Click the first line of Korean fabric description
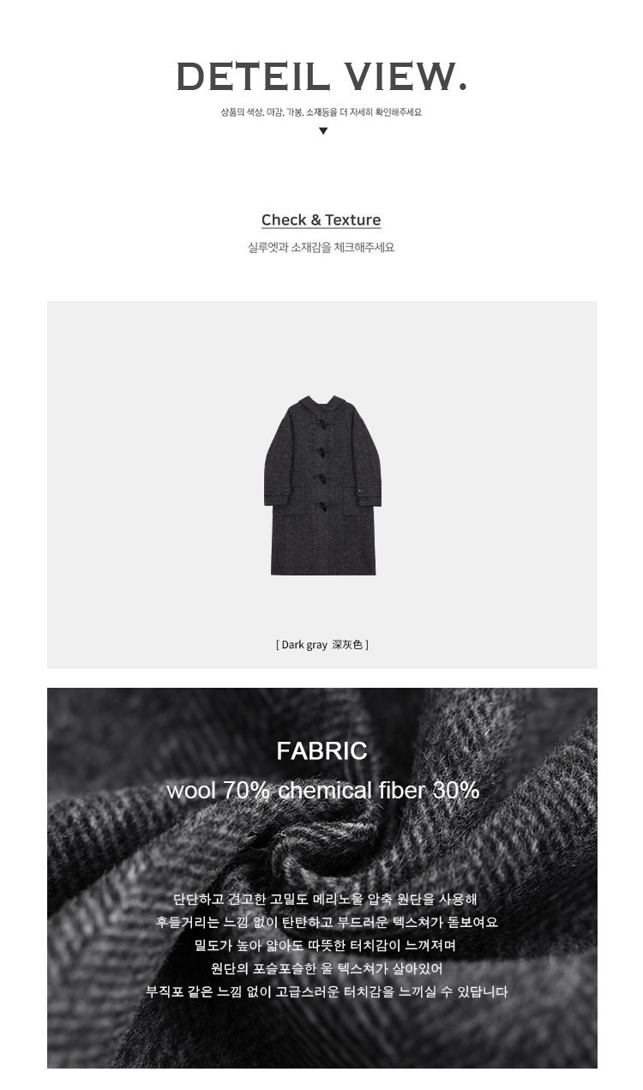 point(325,900)
